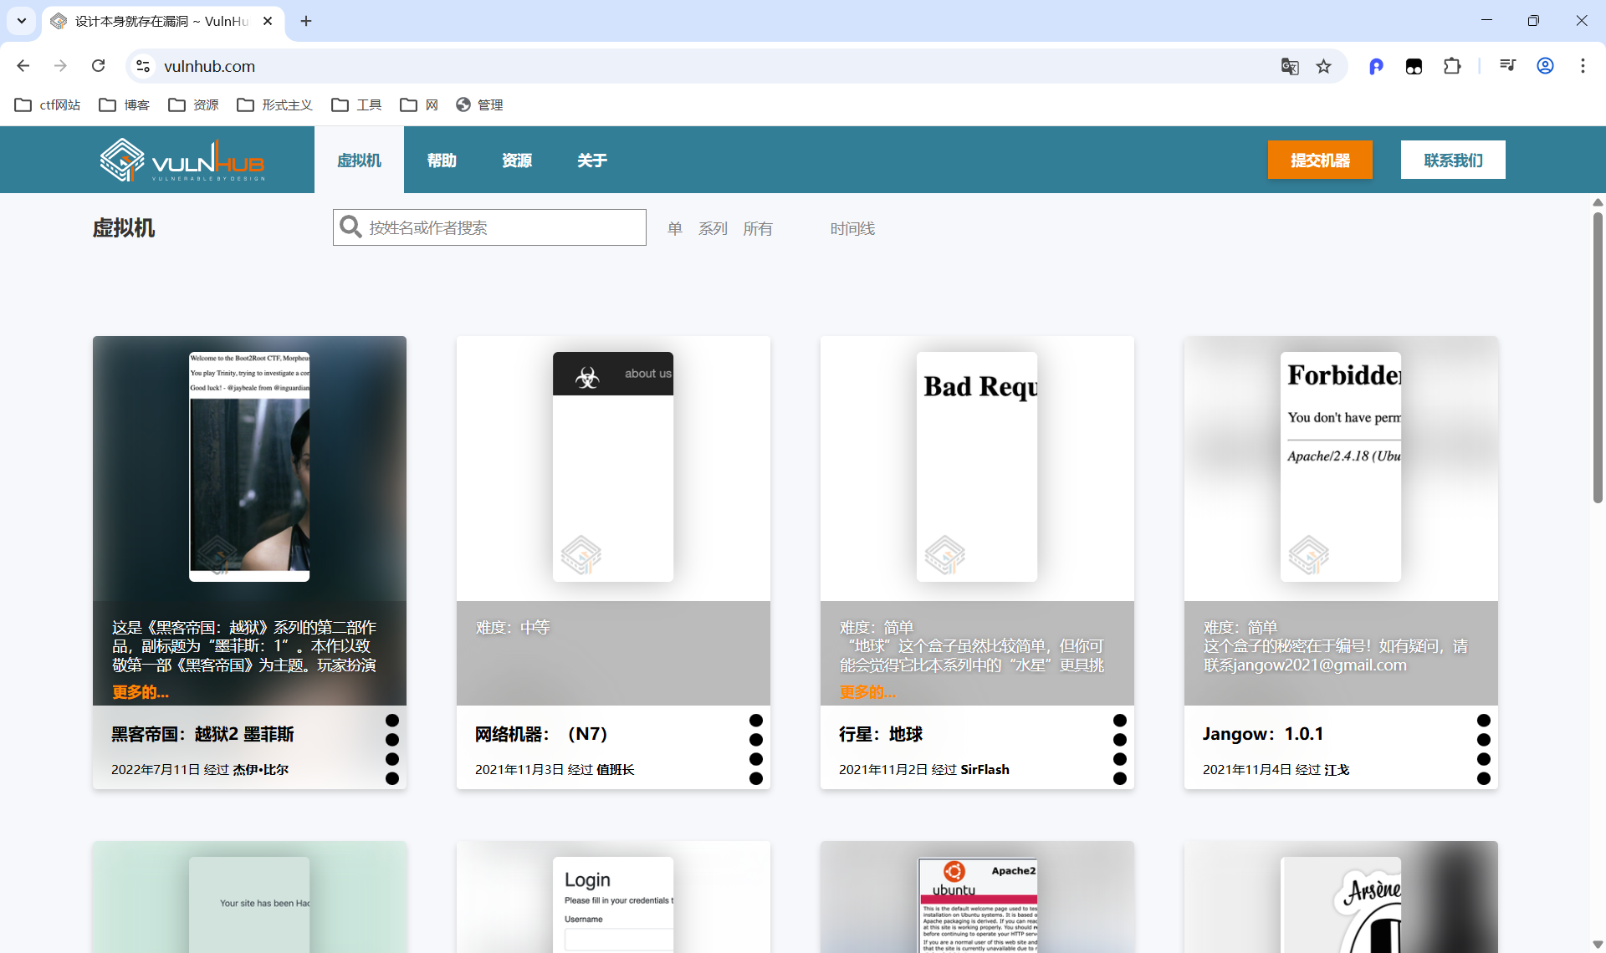Click the orange 提交机器 button
This screenshot has width=1606, height=953.
(x=1320, y=160)
